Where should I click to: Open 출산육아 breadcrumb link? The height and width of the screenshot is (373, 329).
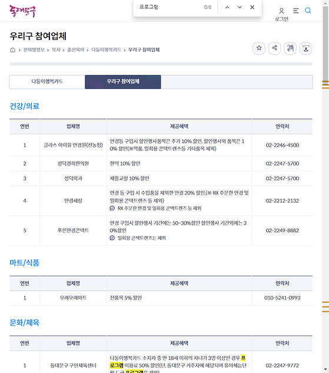[x=76, y=49]
